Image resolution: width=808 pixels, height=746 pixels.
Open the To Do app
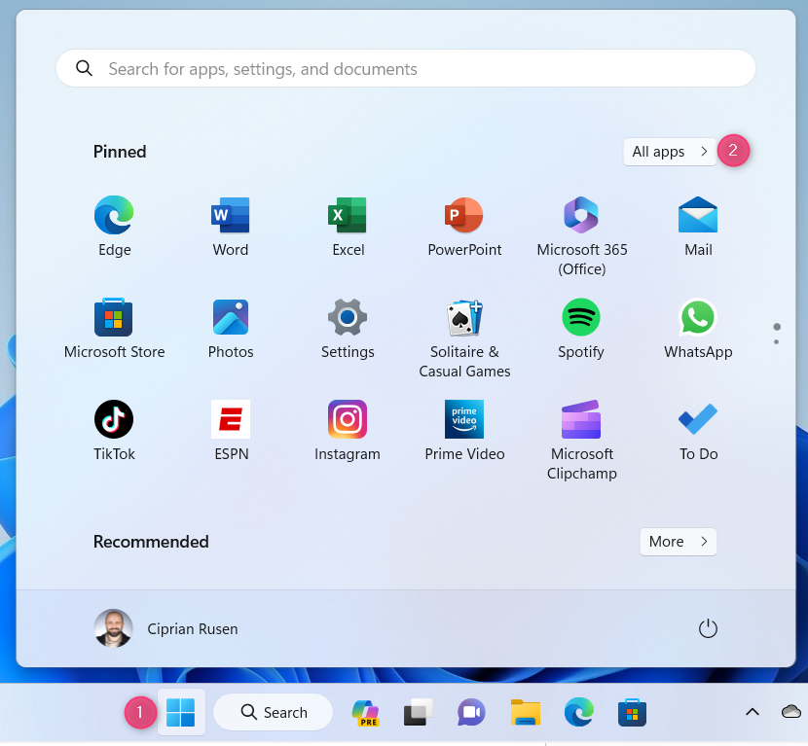tap(698, 431)
